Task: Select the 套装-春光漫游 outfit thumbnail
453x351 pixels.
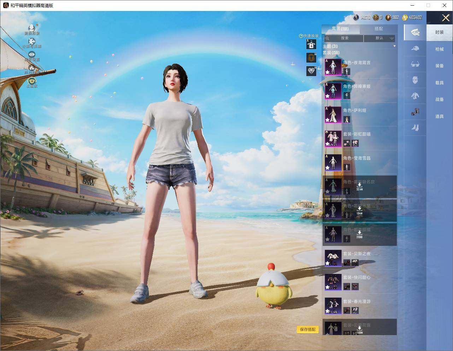Action: 333,306
